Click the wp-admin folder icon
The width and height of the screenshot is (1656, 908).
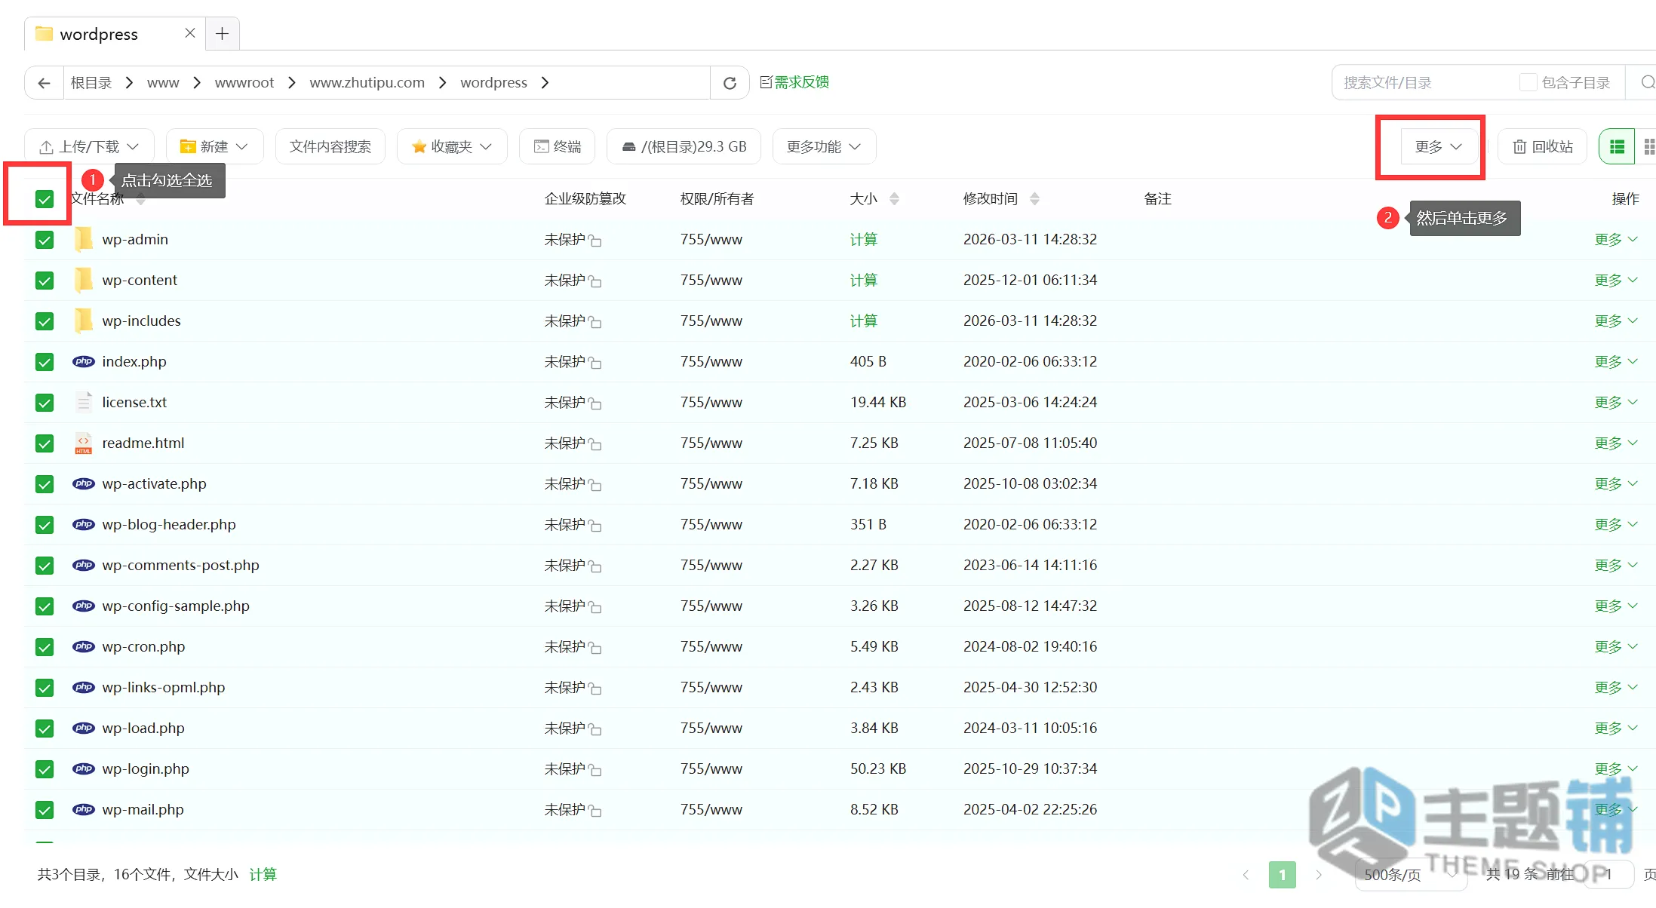click(84, 239)
